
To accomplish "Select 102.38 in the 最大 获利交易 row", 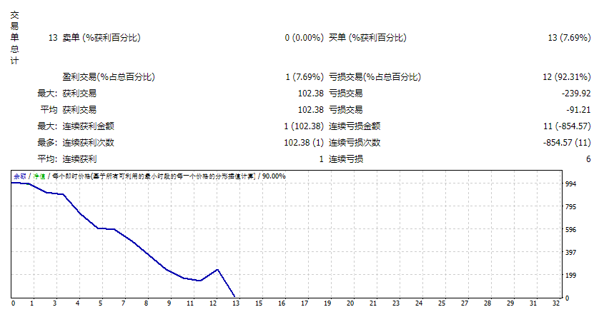I will pos(310,94).
